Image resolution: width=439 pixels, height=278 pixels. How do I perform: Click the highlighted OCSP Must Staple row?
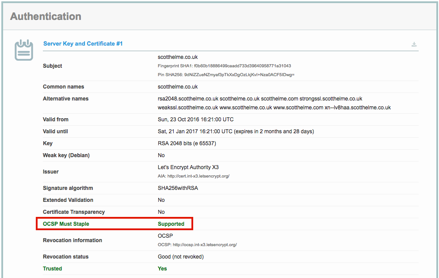coord(114,224)
